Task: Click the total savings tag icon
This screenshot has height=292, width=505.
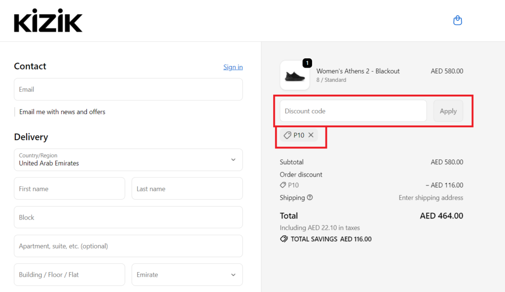Action: pos(284,239)
